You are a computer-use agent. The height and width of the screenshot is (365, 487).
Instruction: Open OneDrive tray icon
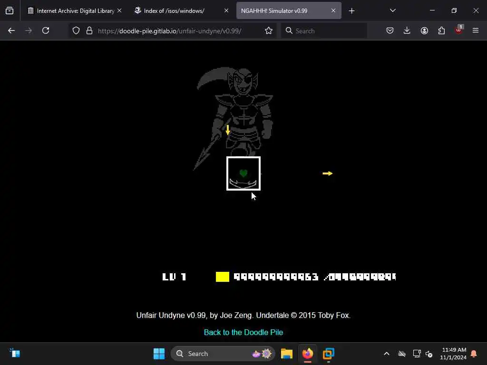[402, 354]
